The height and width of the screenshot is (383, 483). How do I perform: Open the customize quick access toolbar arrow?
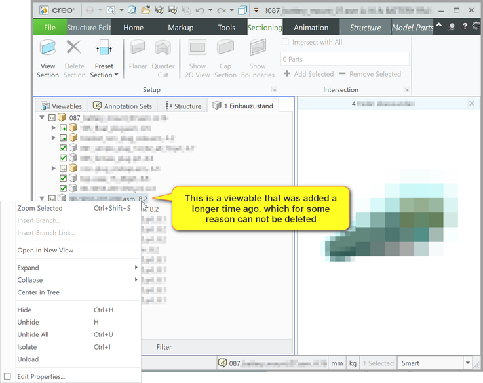[x=256, y=10]
